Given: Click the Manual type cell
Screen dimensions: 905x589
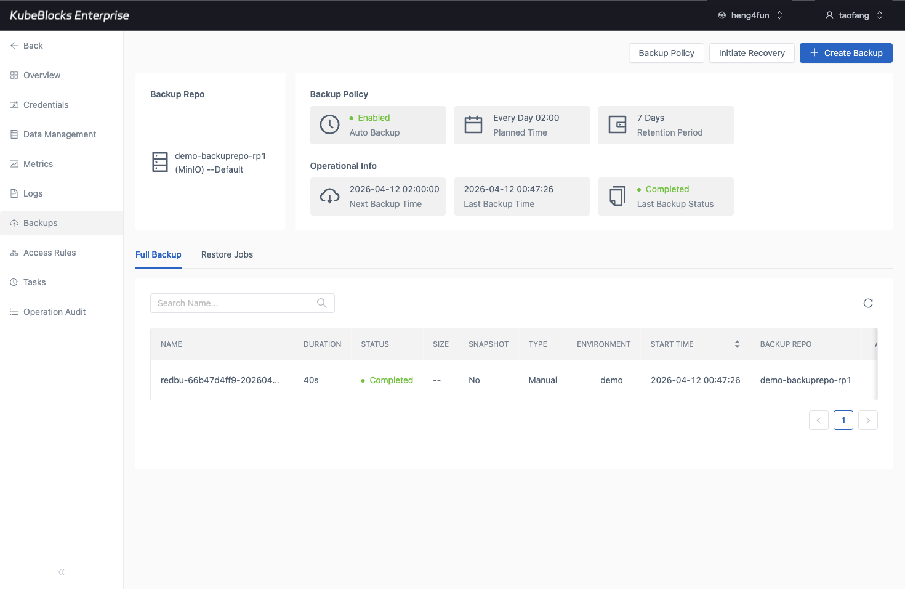Looking at the screenshot, I should (x=543, y=380).
